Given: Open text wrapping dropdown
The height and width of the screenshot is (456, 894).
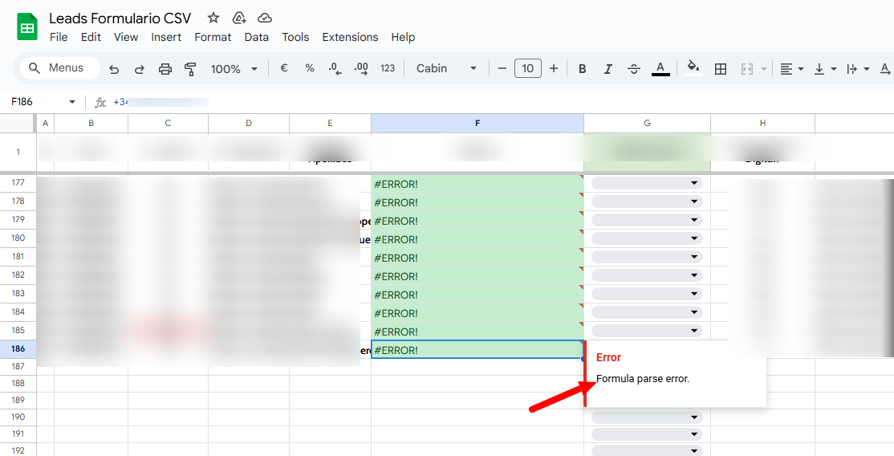Looking at the screenshot, I should [858, 69].
